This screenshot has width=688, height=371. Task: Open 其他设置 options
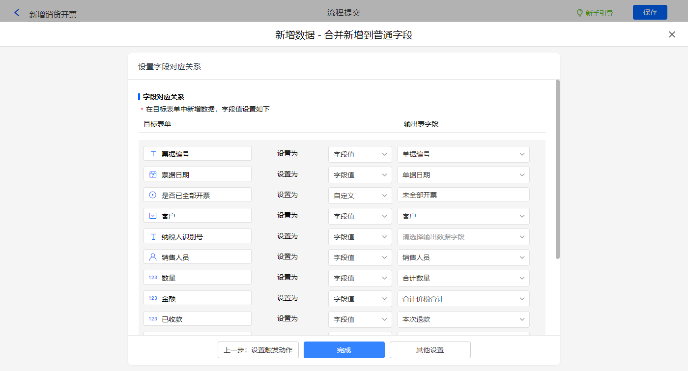[430, 350]
